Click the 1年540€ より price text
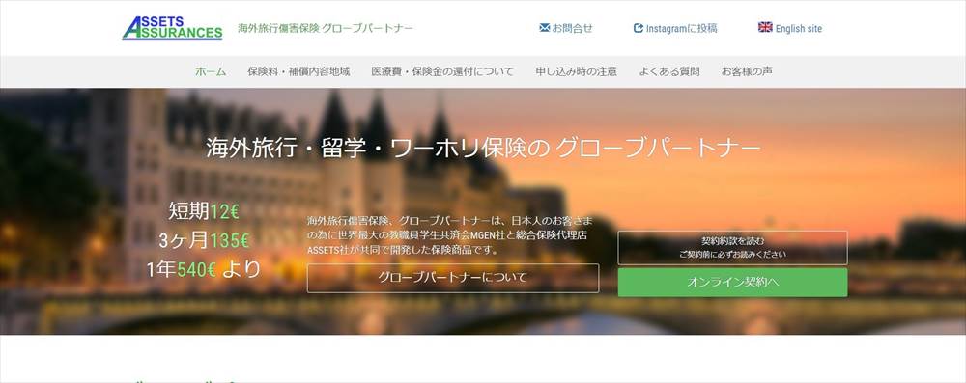This screenshot has width=966, height=383. (x=204, y=270)
